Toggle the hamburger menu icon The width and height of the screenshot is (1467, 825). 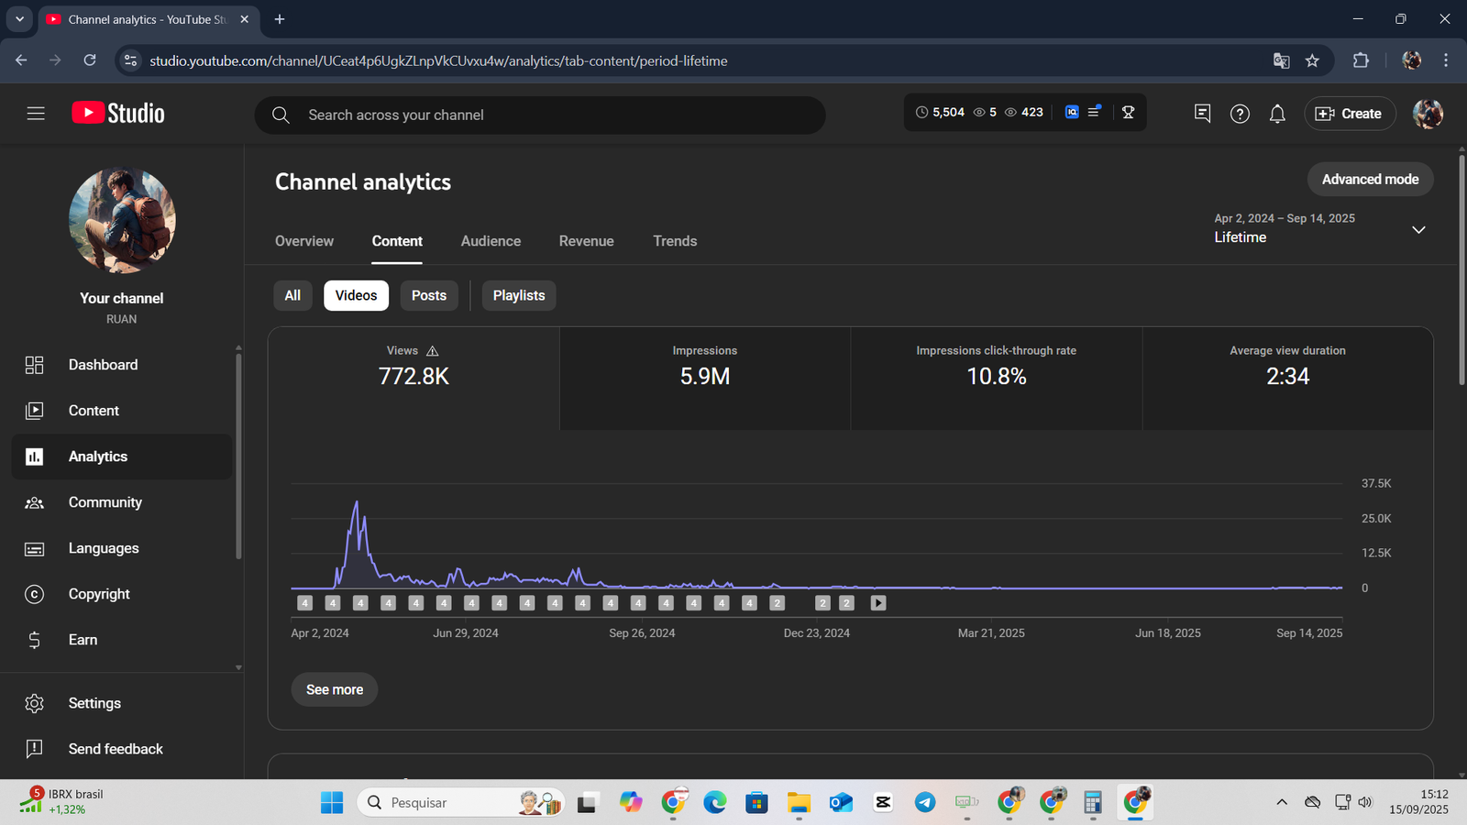[36, 114]
